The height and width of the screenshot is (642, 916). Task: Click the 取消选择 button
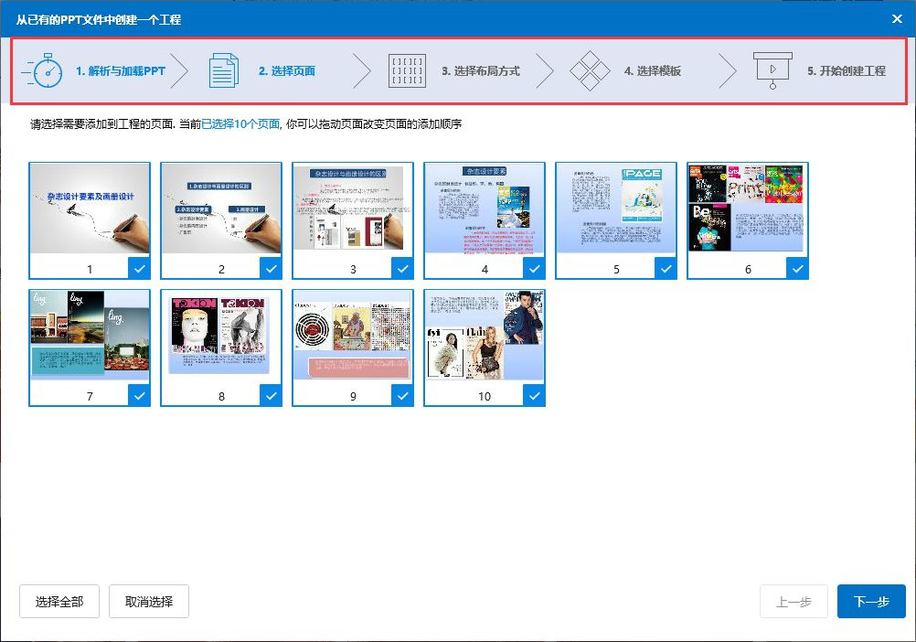[x=148, y=601]
